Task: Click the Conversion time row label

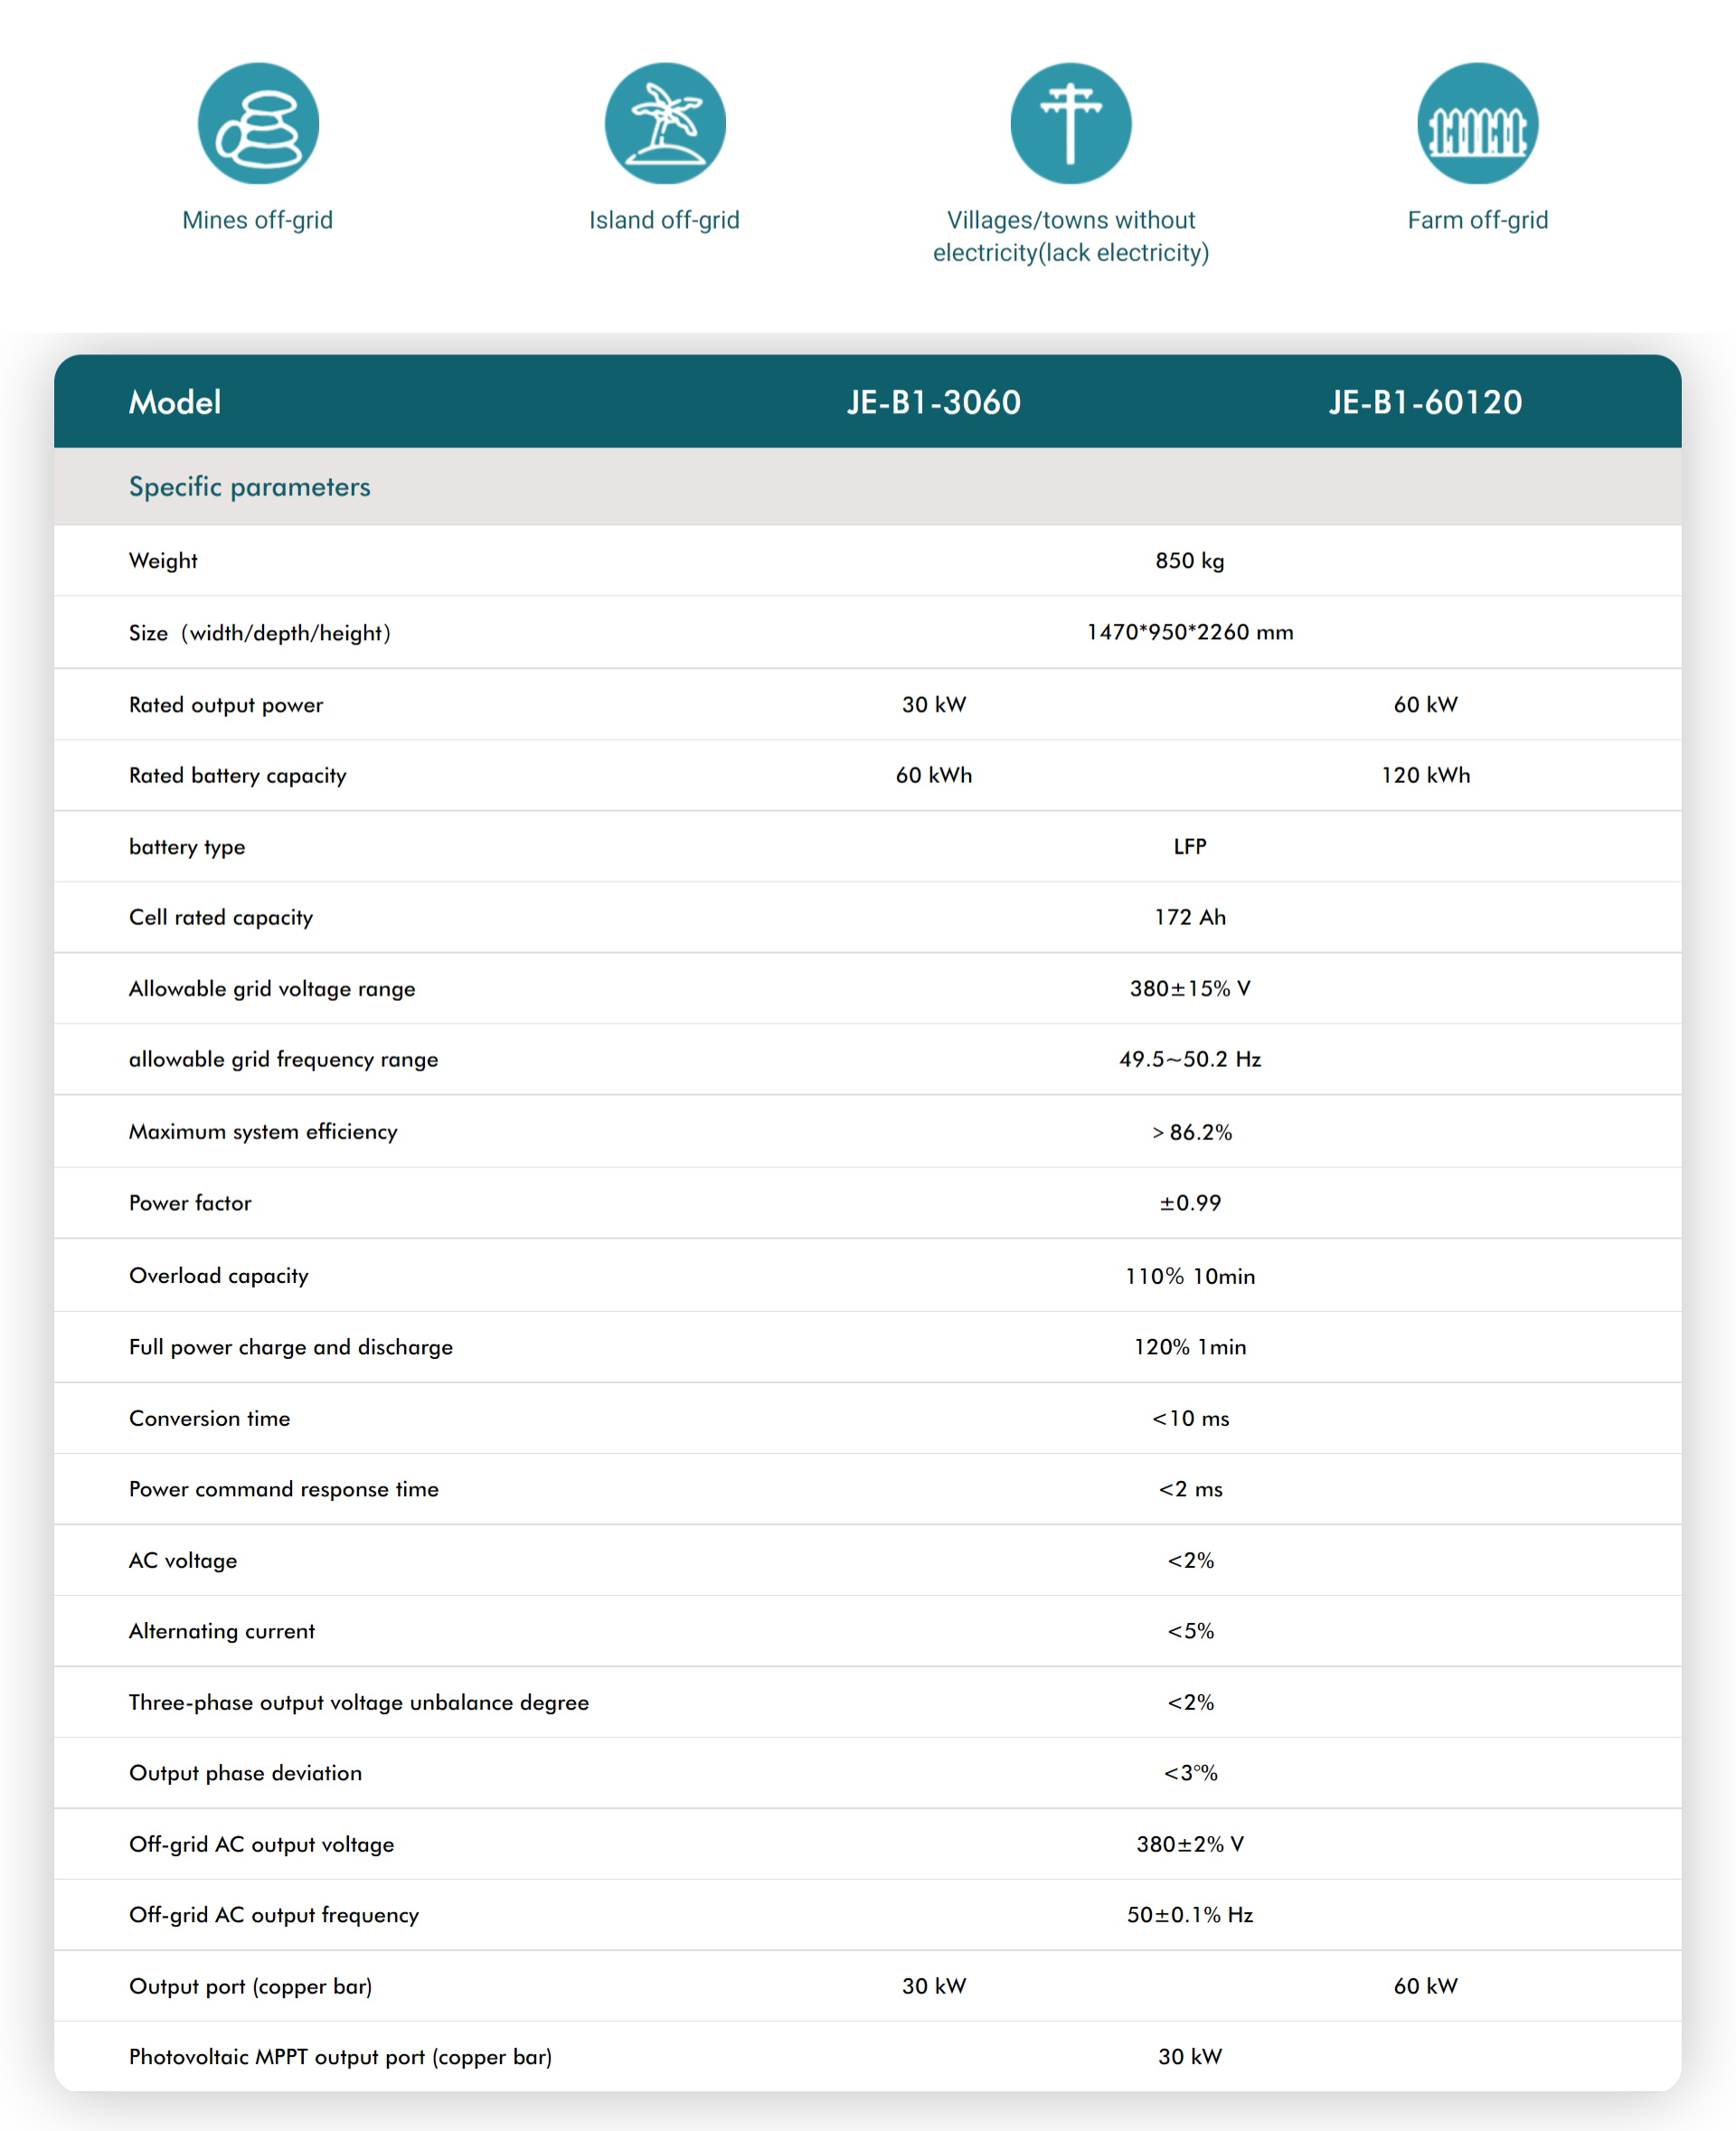Action: (x=209, y=1419)
